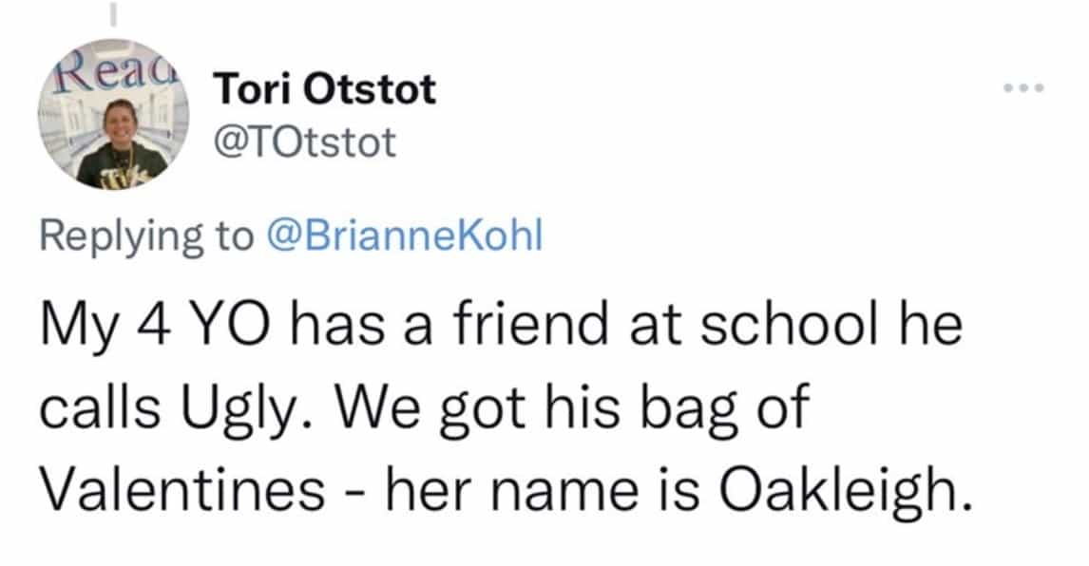The image size is (1089, 566).
Task: Click the thread connector line above avatar
Action: tap(113, 14)
